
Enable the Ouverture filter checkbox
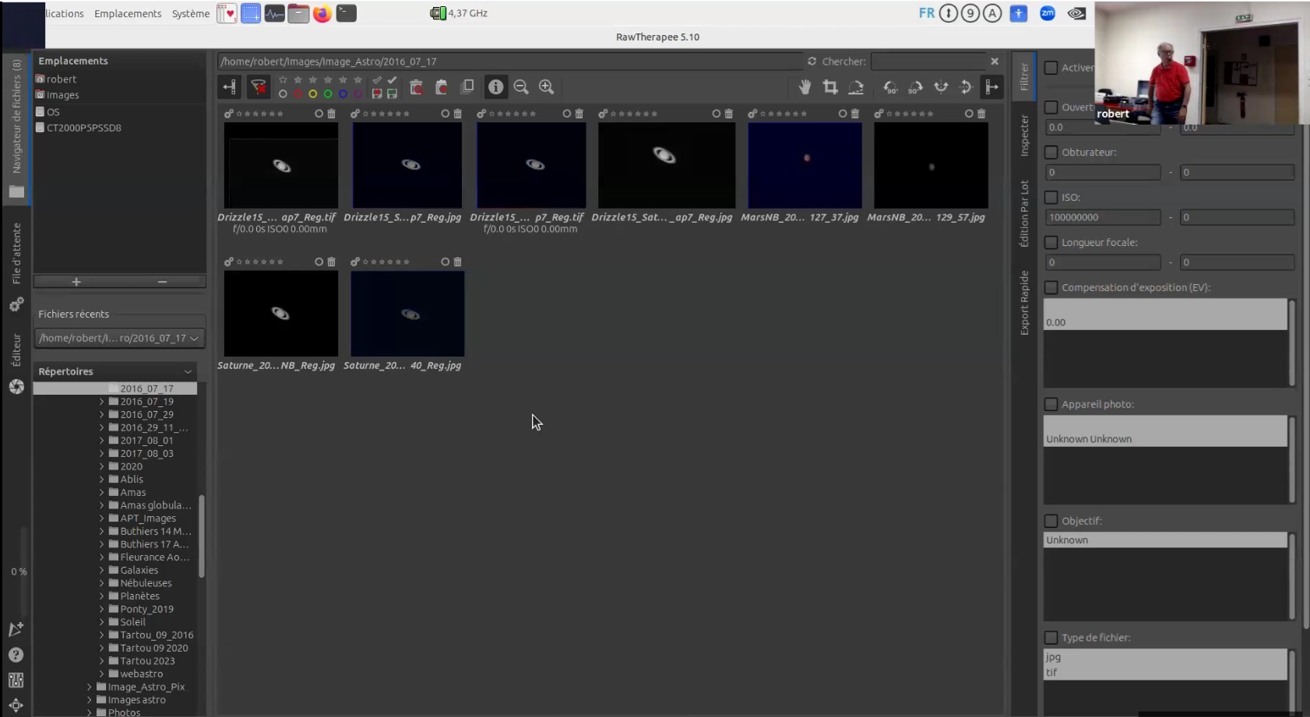(1051, 107)
